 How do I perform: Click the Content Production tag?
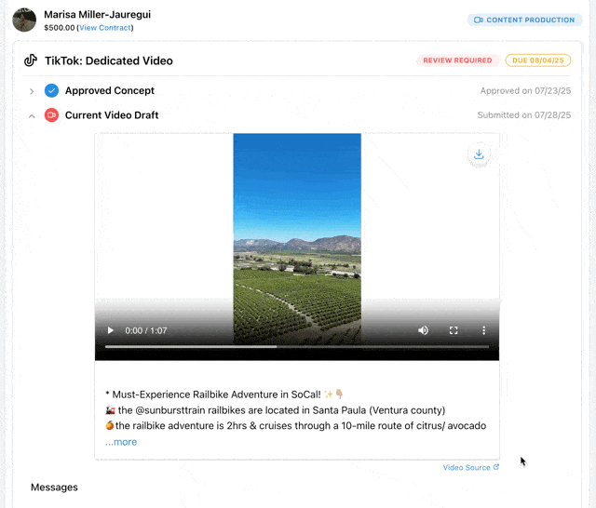click(524, 20)
